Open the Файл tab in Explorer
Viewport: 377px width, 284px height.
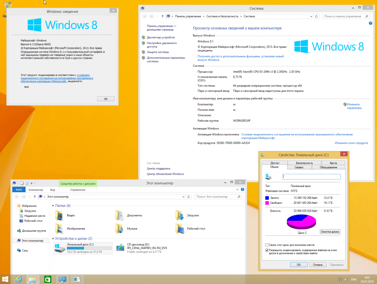click(x=19, y=190)
